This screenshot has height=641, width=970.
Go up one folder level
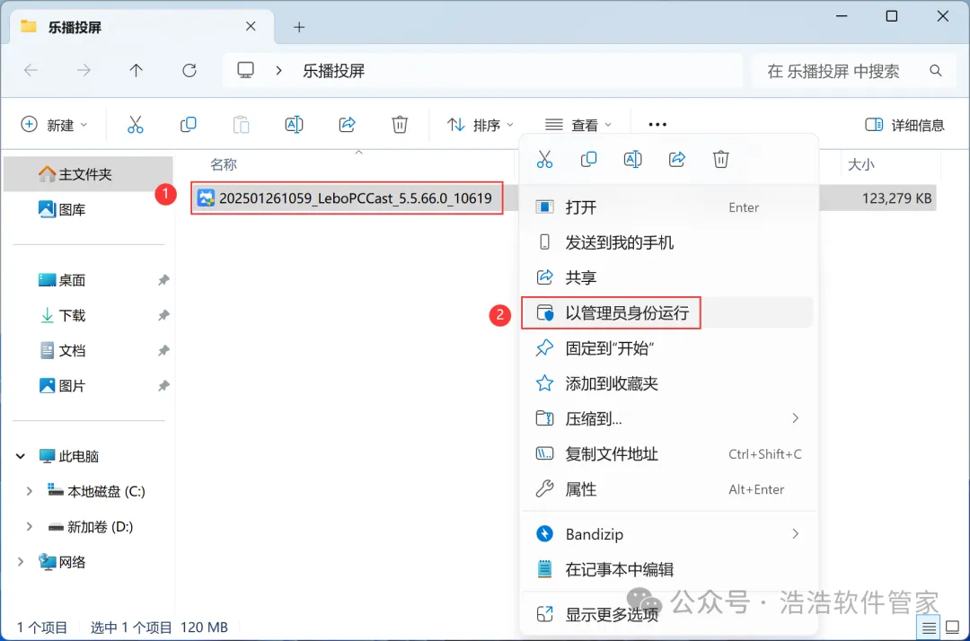137,70
